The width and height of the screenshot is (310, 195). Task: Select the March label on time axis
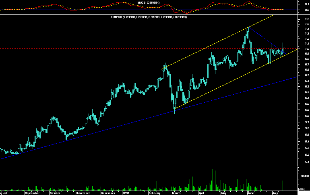(176, 193)
